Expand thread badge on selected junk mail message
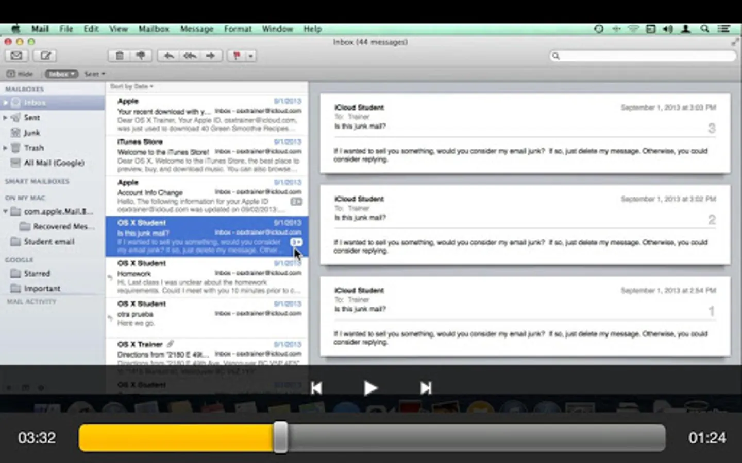742x463 pixels. (296, 242)
